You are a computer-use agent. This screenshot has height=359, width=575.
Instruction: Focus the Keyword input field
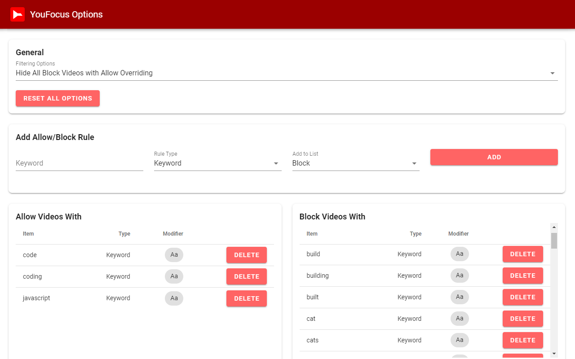pos(80,163)
